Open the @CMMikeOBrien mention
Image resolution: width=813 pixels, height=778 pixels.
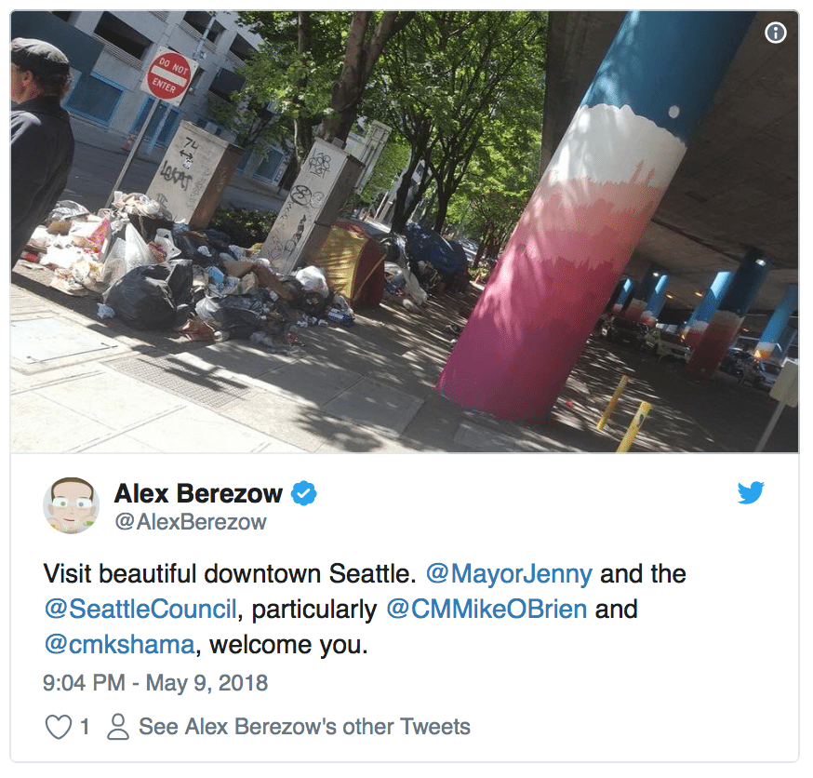(x=486, y=609)
